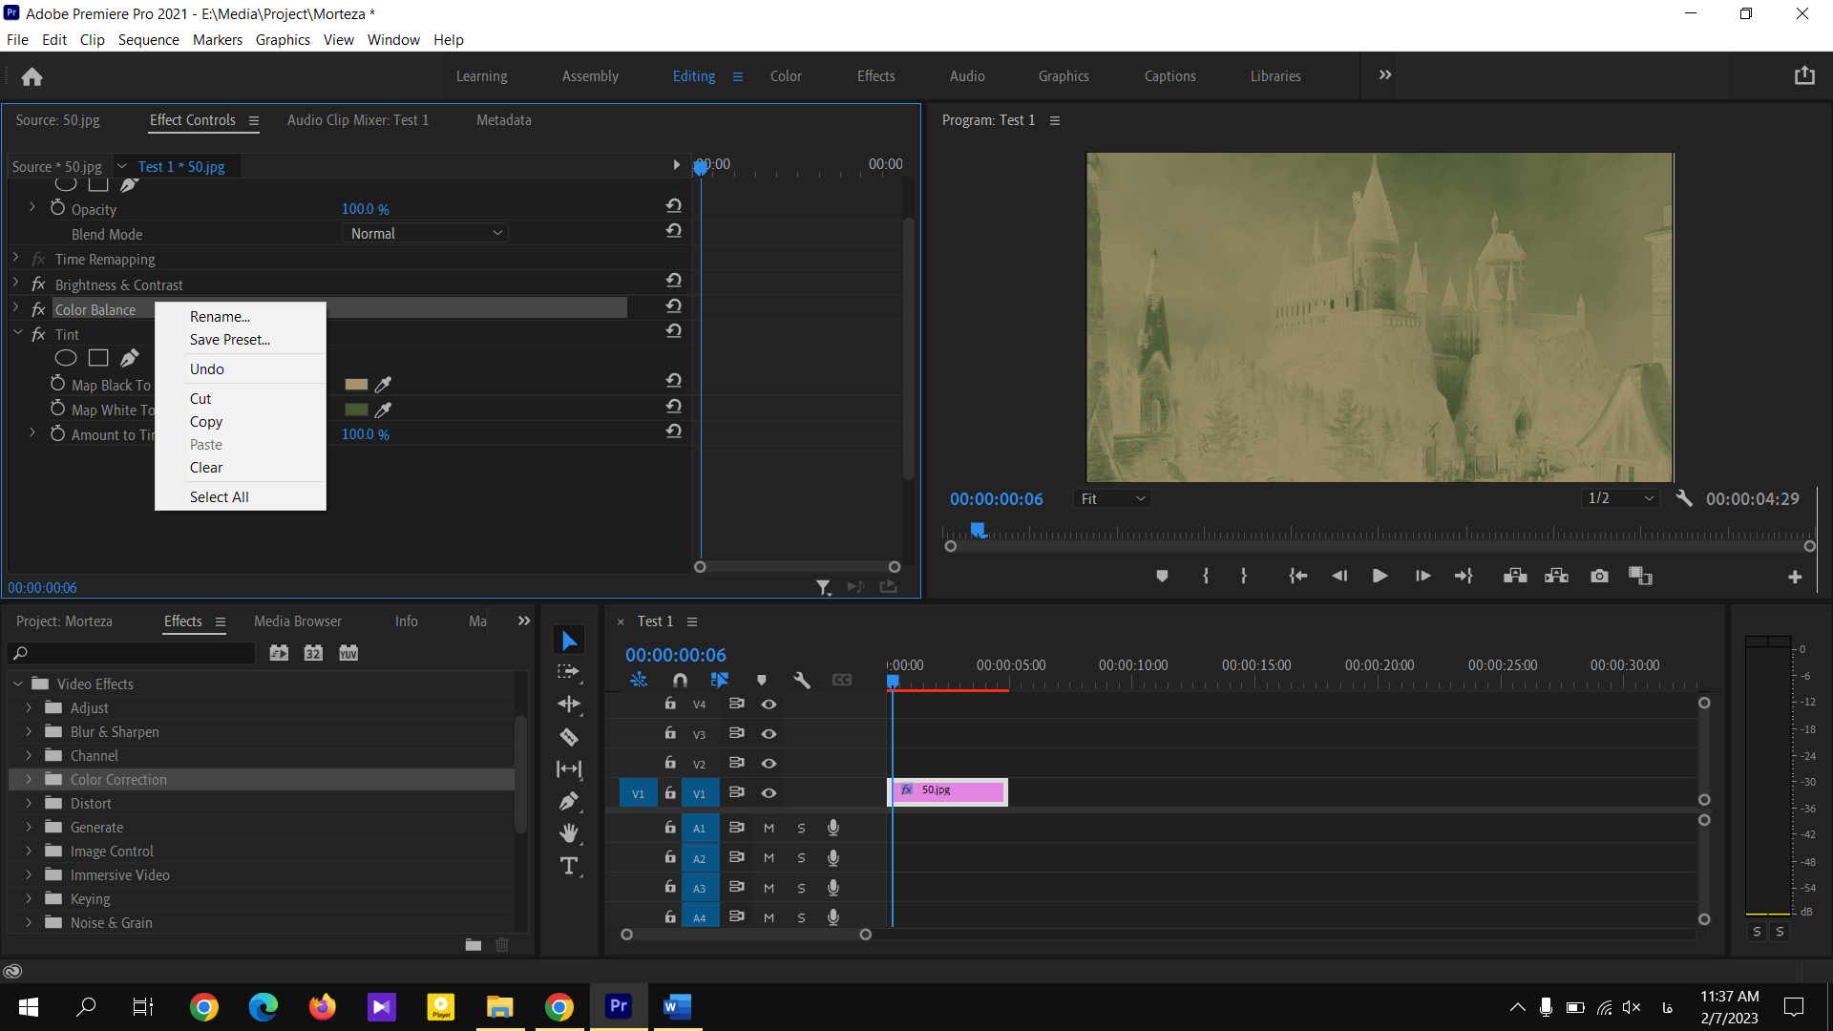This screenshot has width=1833, height=1031.
Task: Click the Map Black To color swatch
Action: pyautogui.click(x=356, y=385)
